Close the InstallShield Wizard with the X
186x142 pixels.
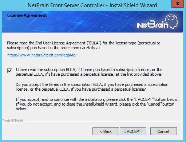coord(178,4)
